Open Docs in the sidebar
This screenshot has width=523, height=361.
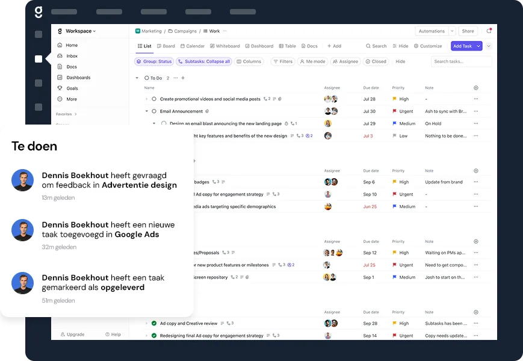(67, 67)
